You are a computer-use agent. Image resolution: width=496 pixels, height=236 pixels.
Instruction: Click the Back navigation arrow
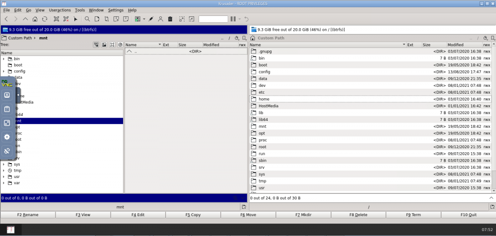[x=6, y=19]
